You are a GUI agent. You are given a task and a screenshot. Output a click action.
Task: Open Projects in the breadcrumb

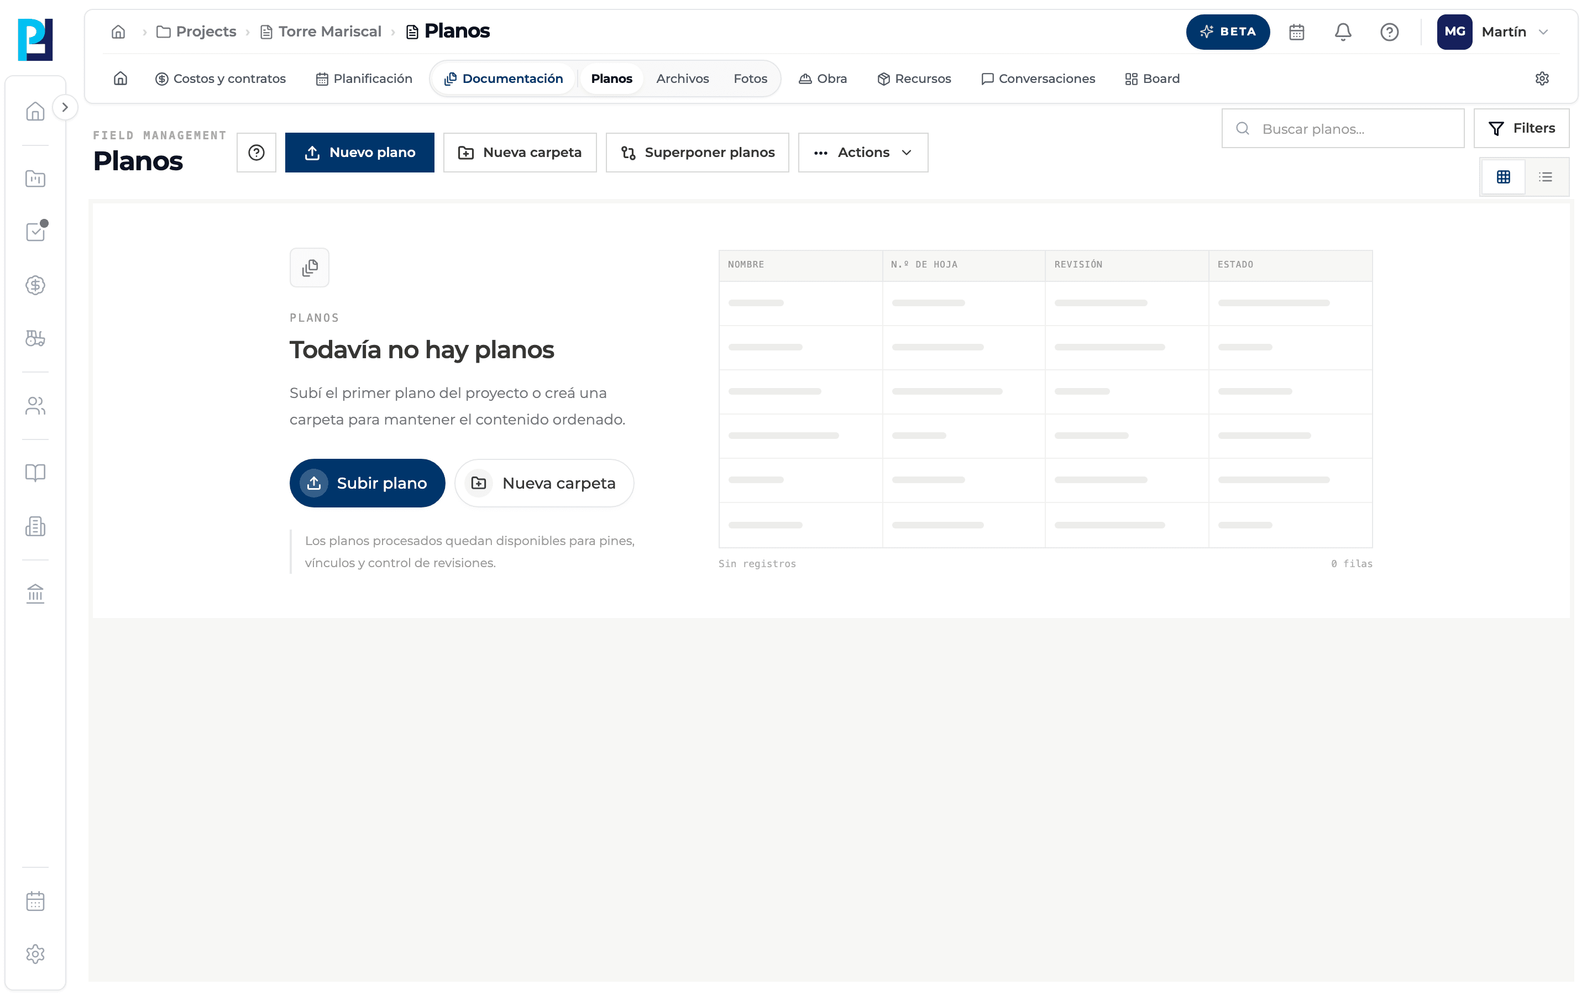(196, 32)
